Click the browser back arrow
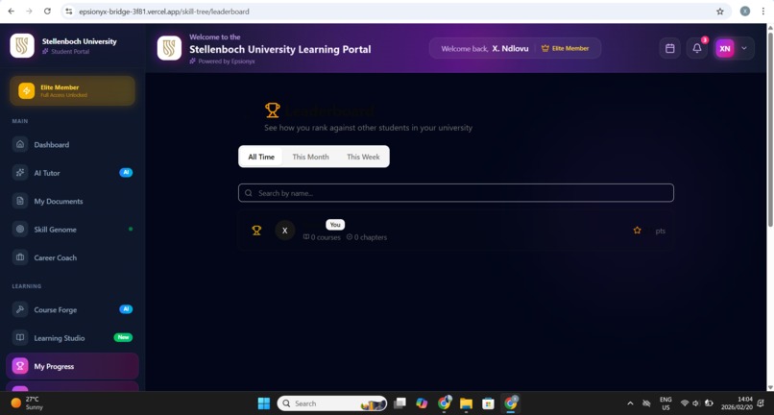774x415 pixels. click(x=11, y=11)
